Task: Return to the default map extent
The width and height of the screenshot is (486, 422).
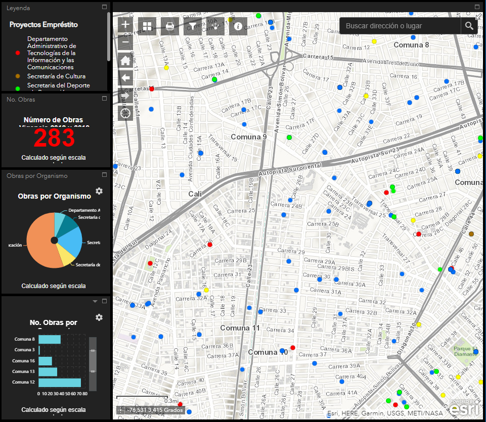Action: [125, 60]
